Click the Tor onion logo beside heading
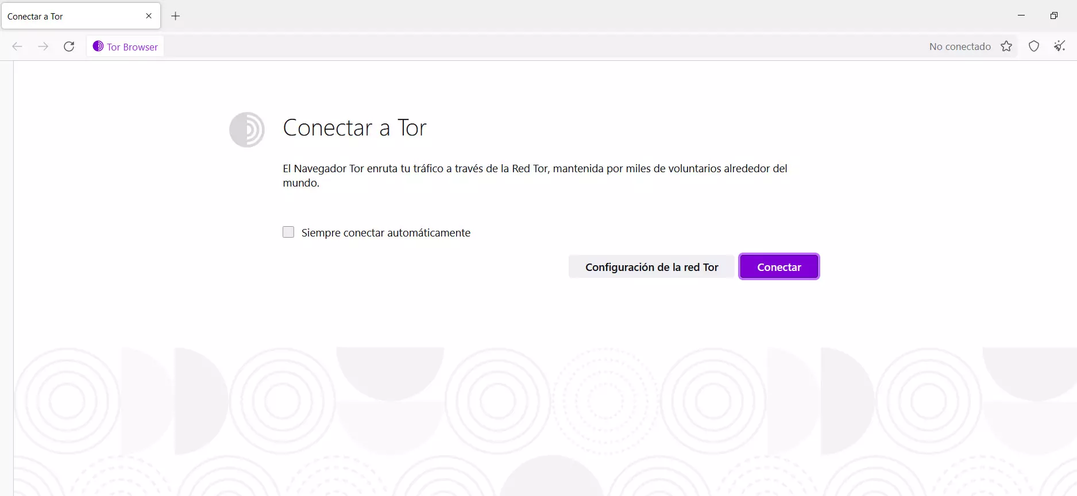 click(x=247, y=129)
